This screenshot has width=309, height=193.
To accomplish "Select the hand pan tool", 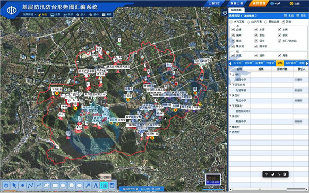I will [x=6, y=185].
